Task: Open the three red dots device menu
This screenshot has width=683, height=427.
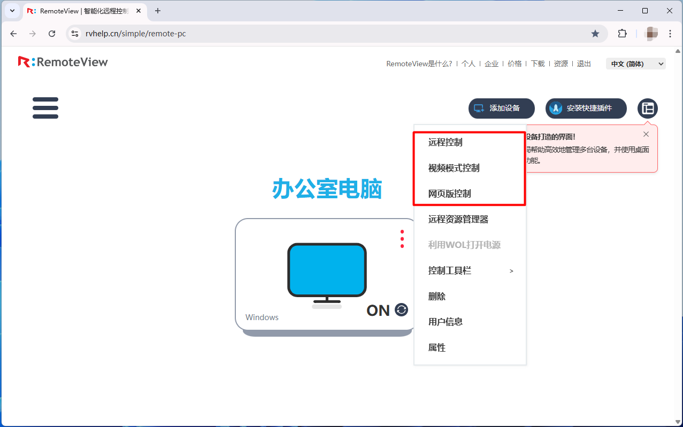Action: click(x=402, y=239)
